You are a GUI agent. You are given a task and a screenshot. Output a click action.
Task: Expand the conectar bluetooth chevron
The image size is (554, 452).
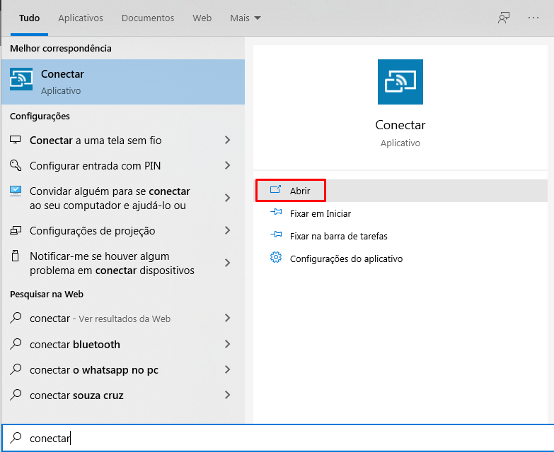pyautogui.click(x=228, y=344)
